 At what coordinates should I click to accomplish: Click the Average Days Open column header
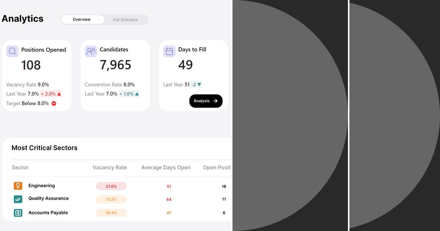pos(166,168)
